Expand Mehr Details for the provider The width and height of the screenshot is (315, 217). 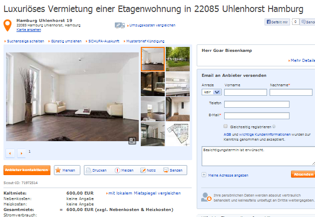302,60
